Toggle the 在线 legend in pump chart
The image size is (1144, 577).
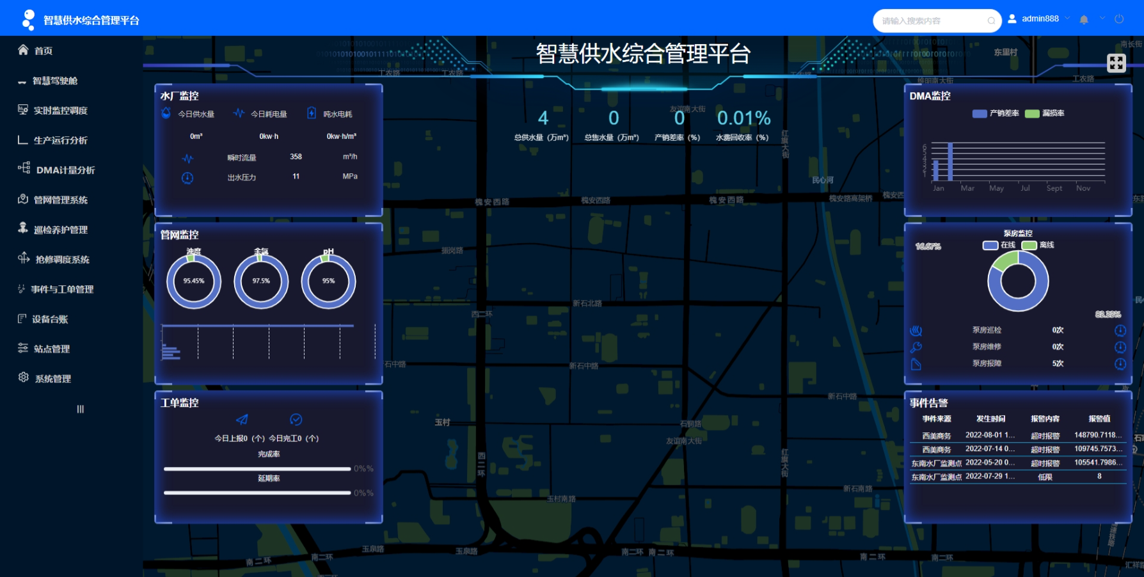(x=999, y=245)
